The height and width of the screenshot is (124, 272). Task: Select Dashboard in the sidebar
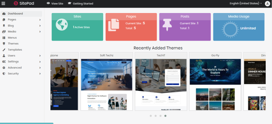[x=21, y=14]
